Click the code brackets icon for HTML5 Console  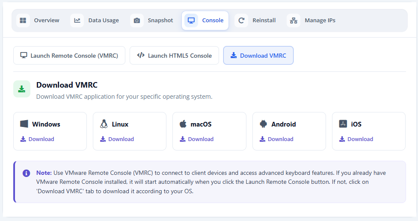point(141,55)
